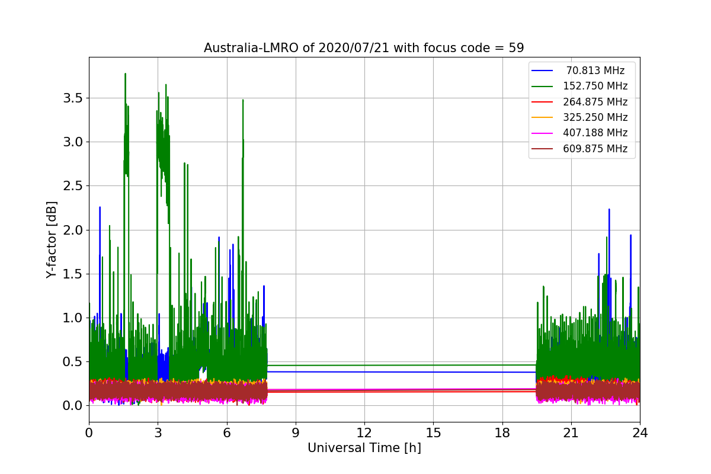The image size is (711, 474).
Task: Click the 0 hour x-axis tick label
Action: pyautogui.click(x=89, y=433)
